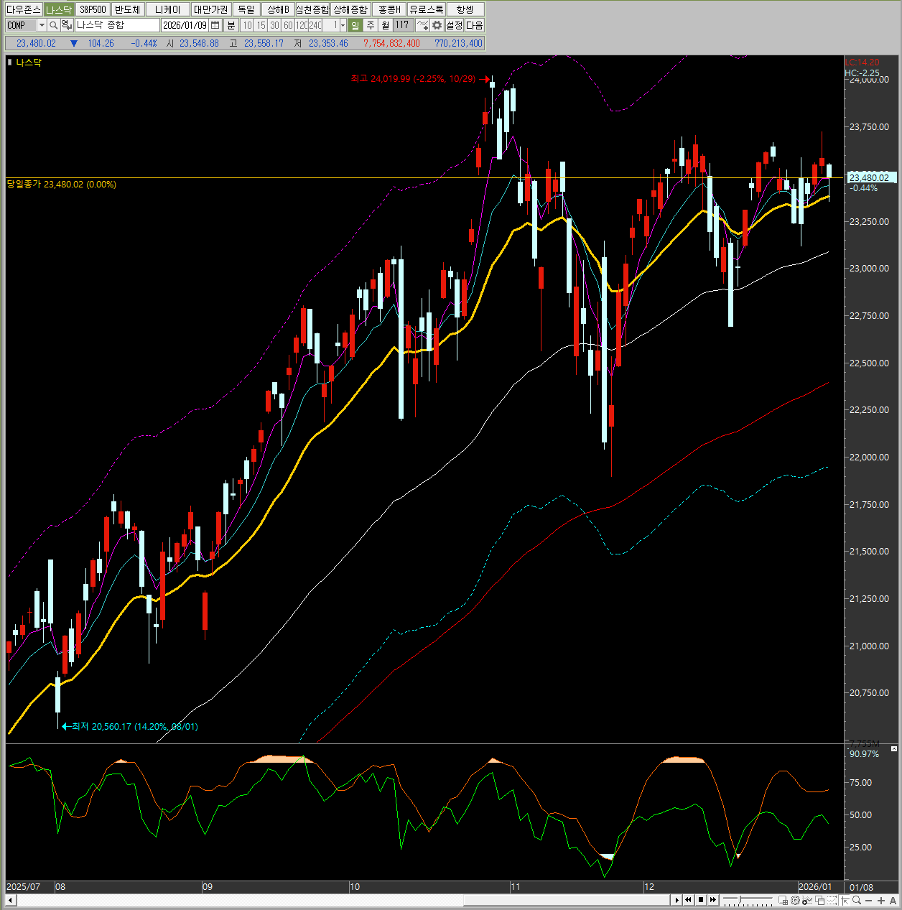
Task: Select the 월 monthly period toggle
Action: click(x=386, y=25)
